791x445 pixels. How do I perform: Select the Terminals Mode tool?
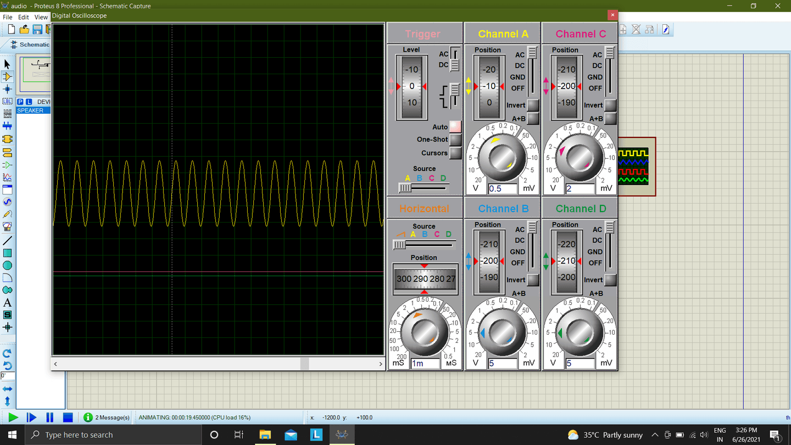[x=7, y=152]
